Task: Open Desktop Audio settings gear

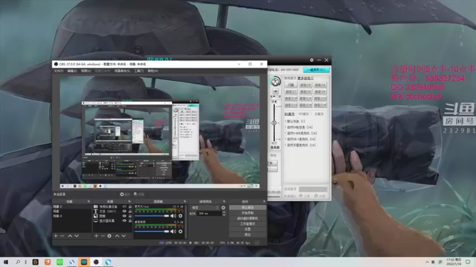Action: [x=180, y=231]
